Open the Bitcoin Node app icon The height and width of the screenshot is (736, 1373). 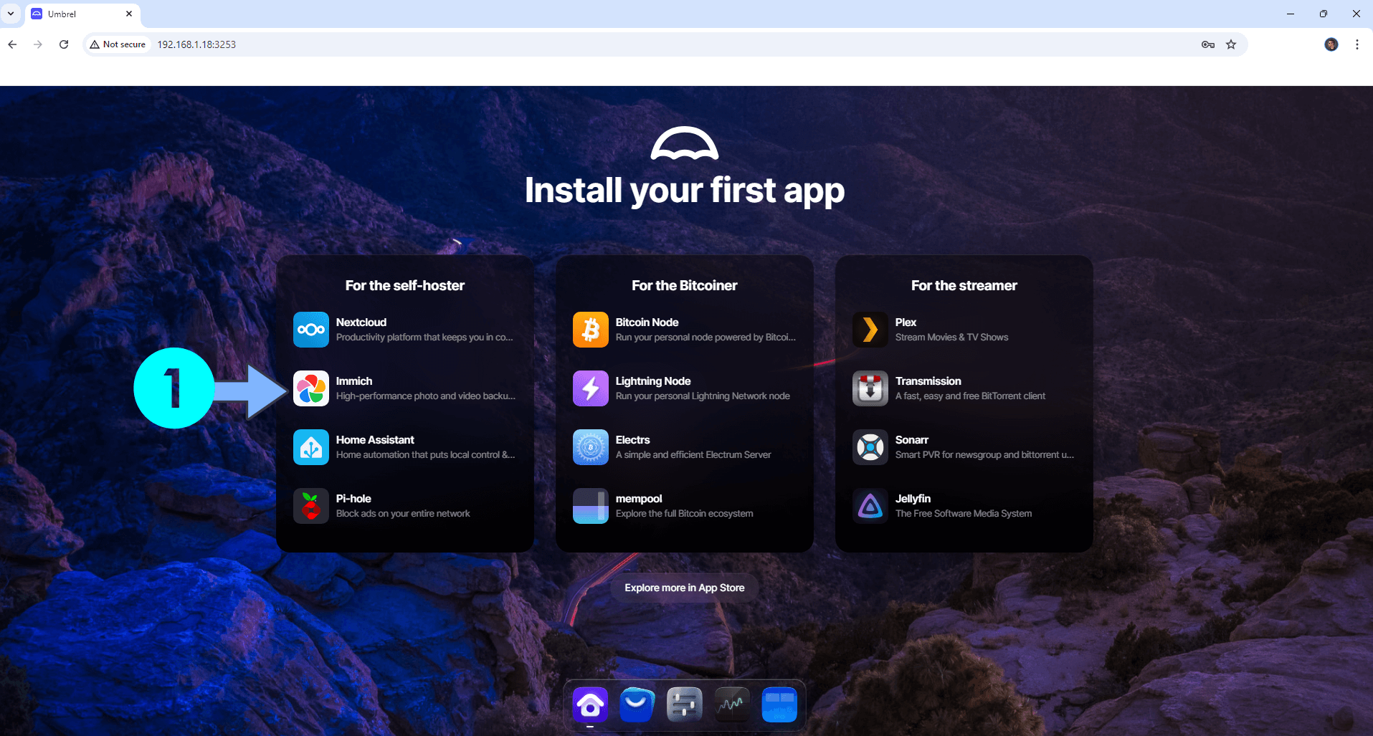tap(591, 330)
